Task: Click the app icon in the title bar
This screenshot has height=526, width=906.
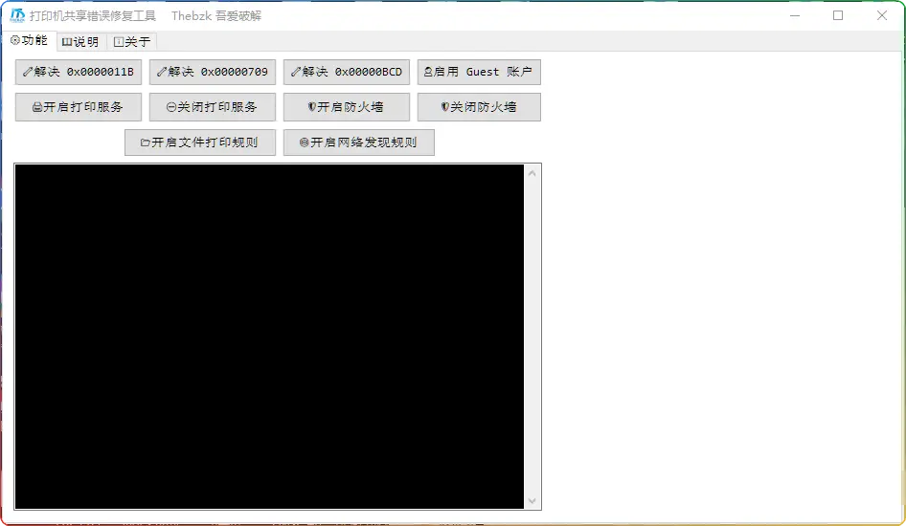Action: coord(17,15)
